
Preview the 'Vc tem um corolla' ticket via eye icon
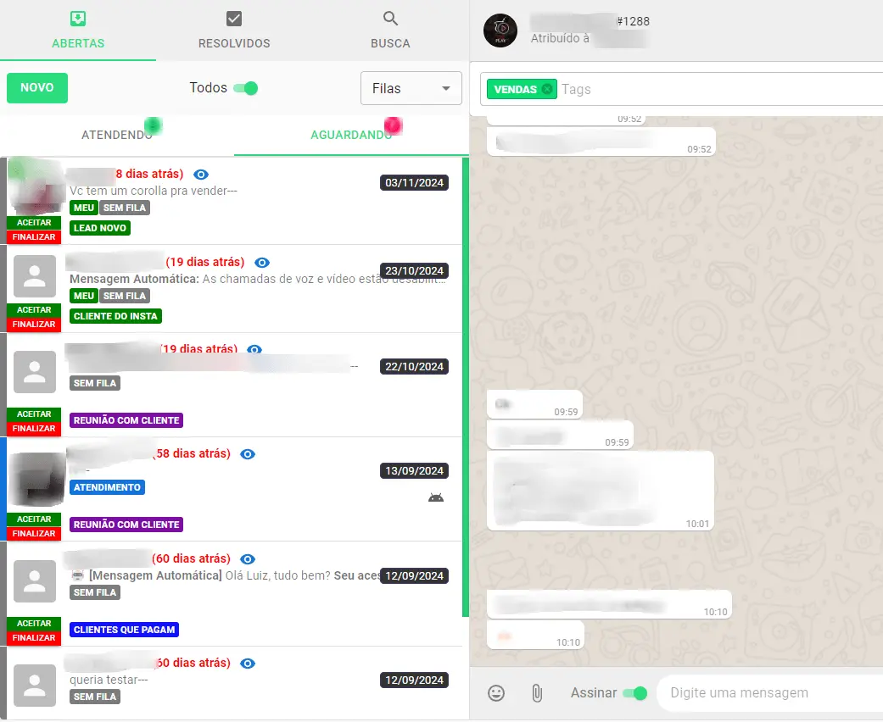point(201,175)
